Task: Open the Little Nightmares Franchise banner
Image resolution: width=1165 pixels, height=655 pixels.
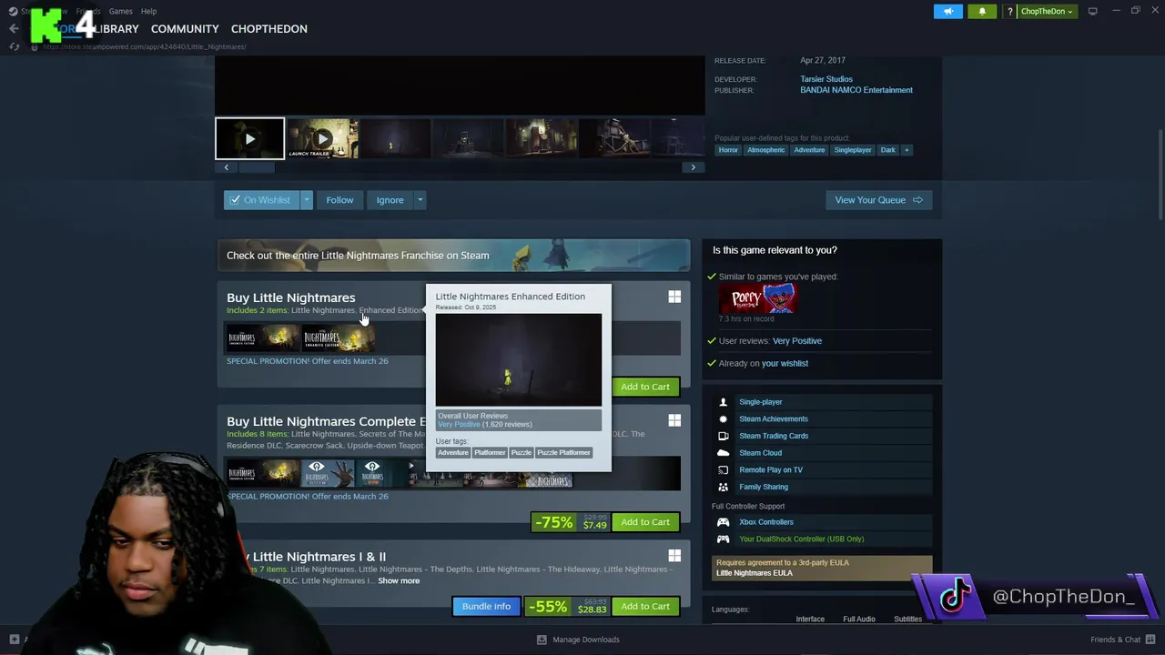Action: pyautogui.click(x=453, y=256)
